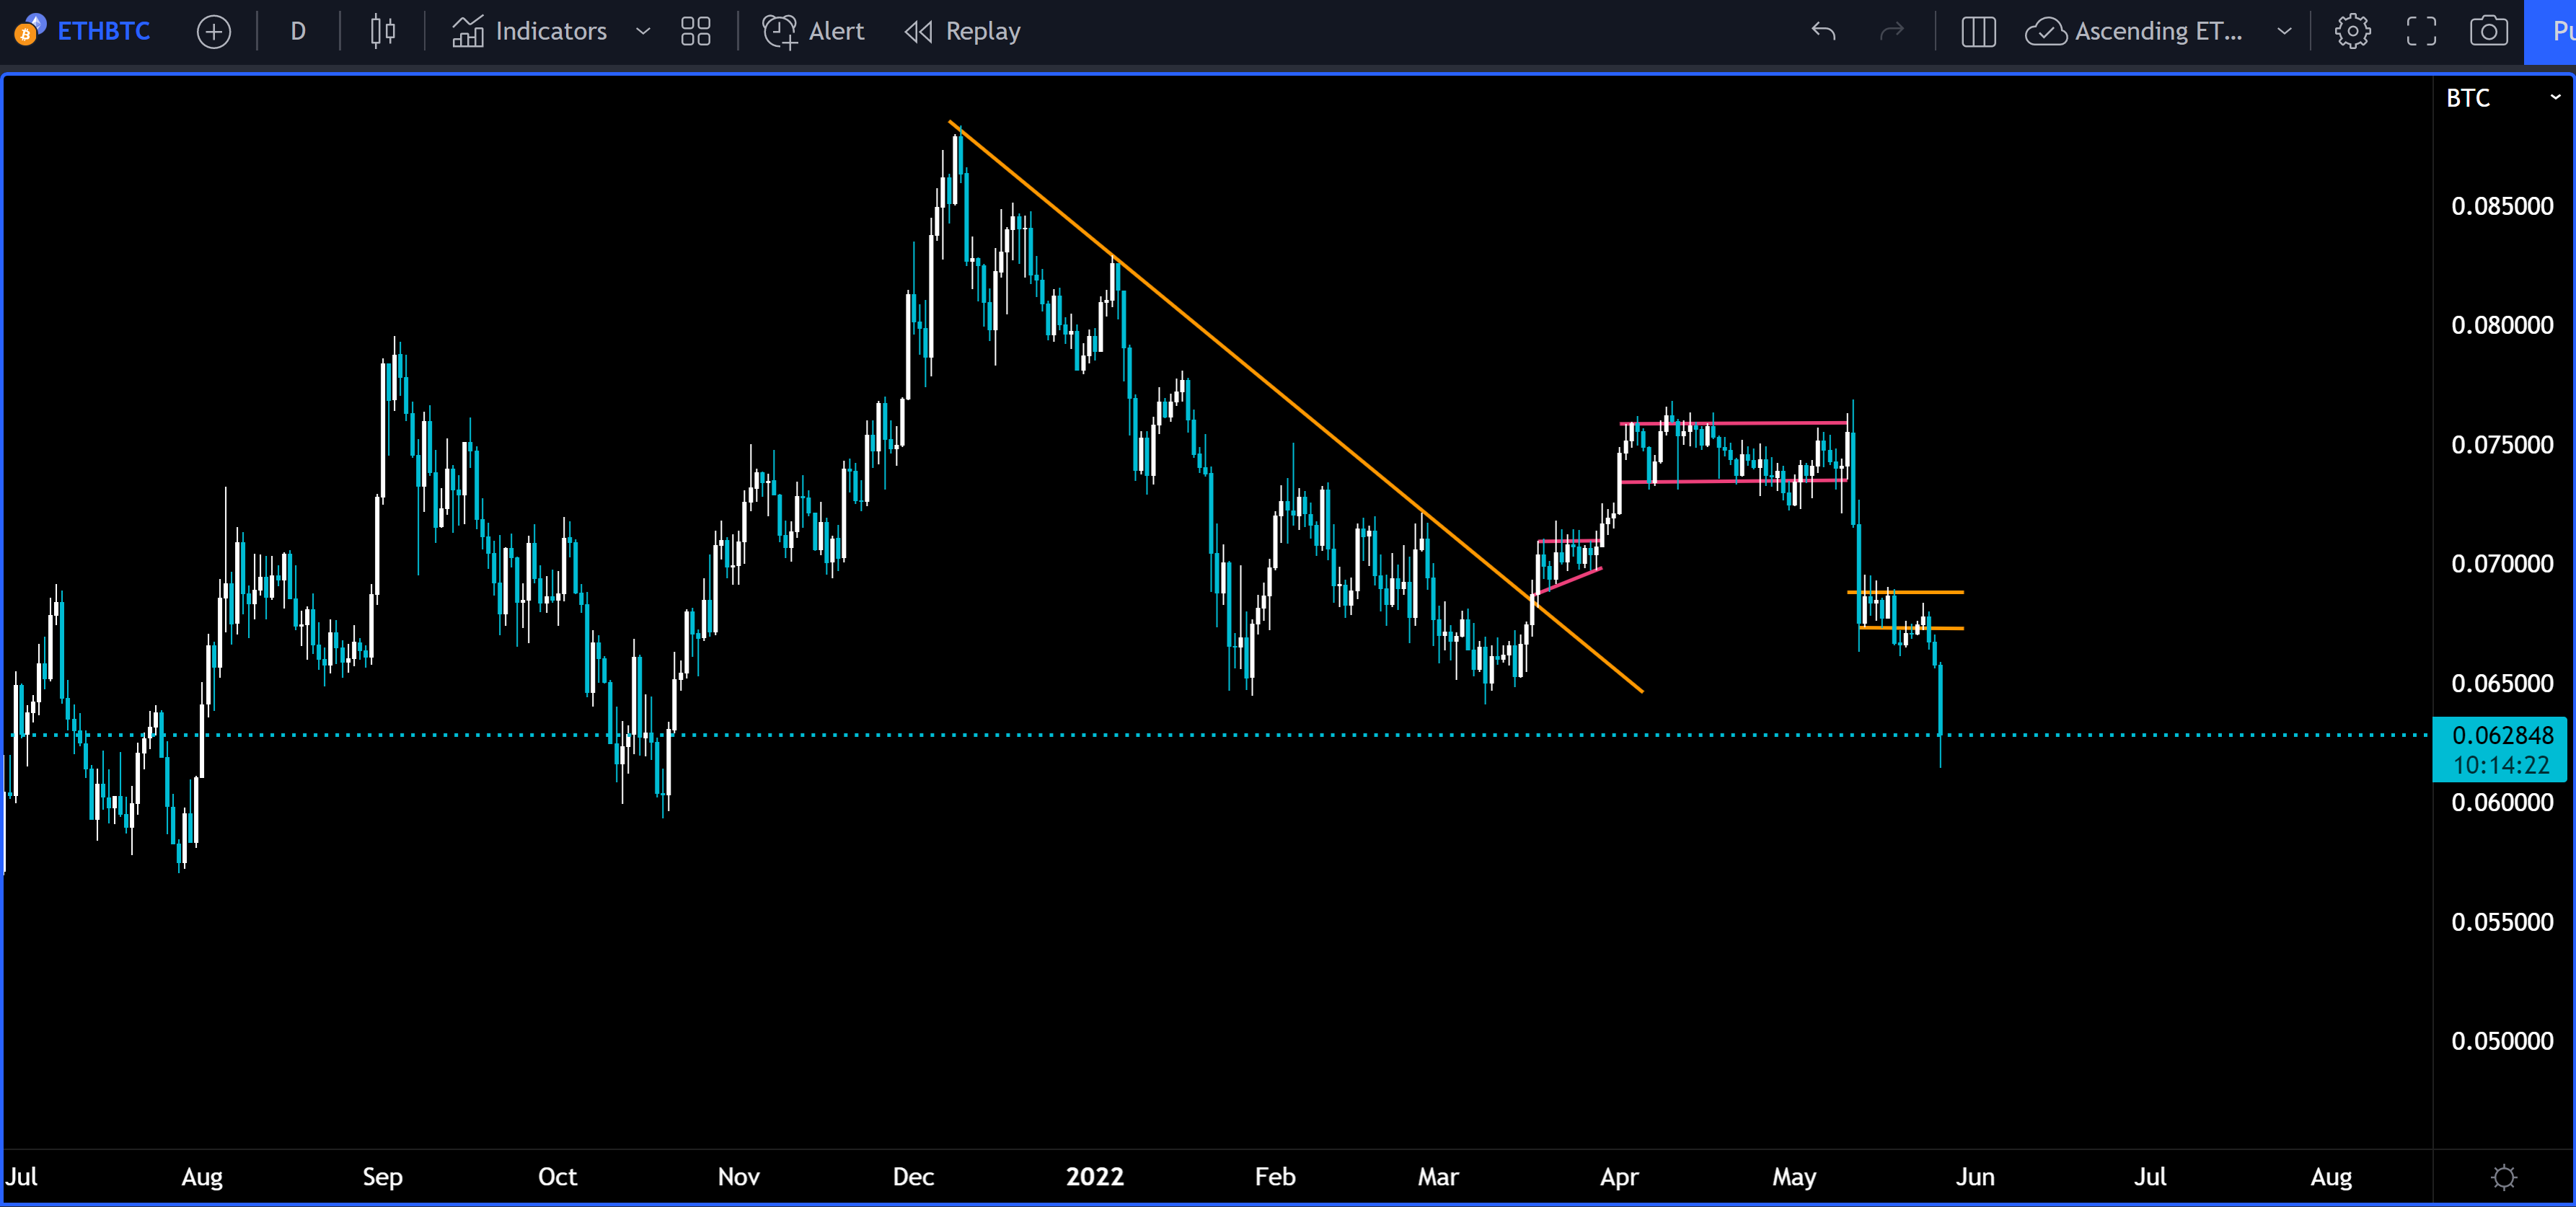Open the BTC currency dropdown on price axis

(2503, 98)
